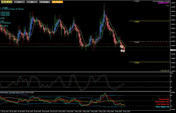
Task: Click the 29 Apr 11:00 time axis label
Action: (x=29, y=112)
